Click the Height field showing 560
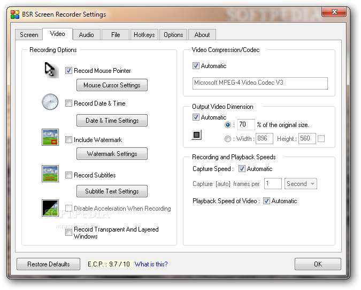361x290 pixels. (x=307, y=138)
